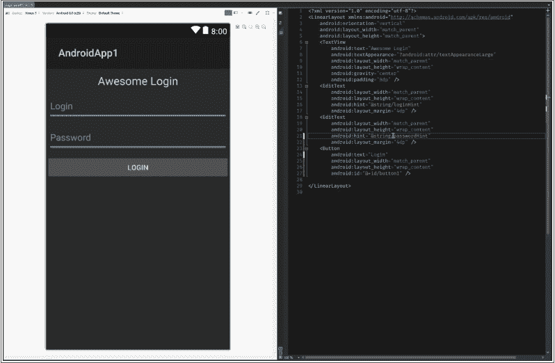Place the cursor on the <TextView line

[x=332, y=42]
